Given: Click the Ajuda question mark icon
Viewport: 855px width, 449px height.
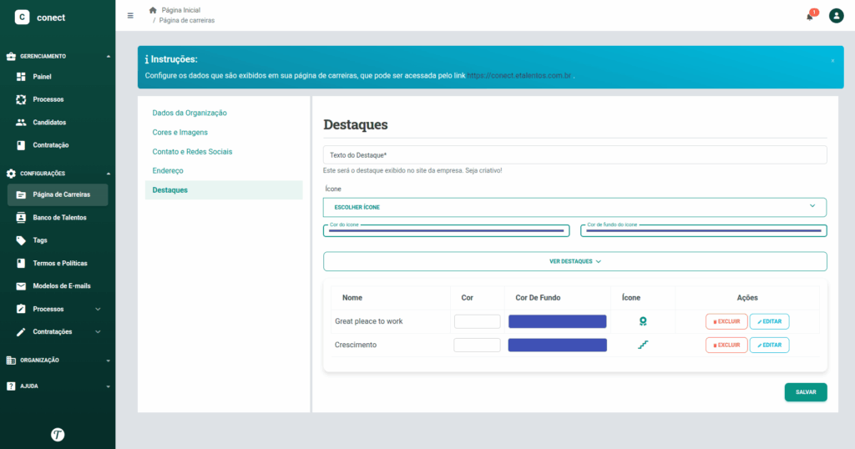Looking at the screenshot, I should point(11,386).
